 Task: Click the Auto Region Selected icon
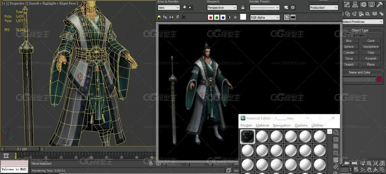coord(190,7)
